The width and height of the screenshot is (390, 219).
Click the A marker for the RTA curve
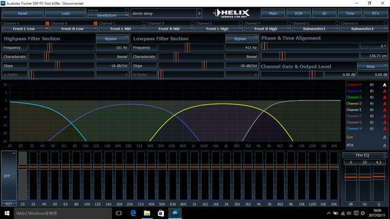click(385, 145)
